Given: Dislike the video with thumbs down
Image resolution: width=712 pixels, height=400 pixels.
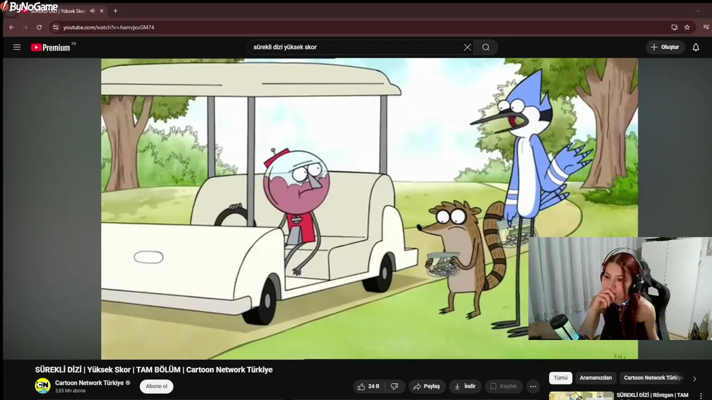Looking at the screenshot, I should 394,386.
